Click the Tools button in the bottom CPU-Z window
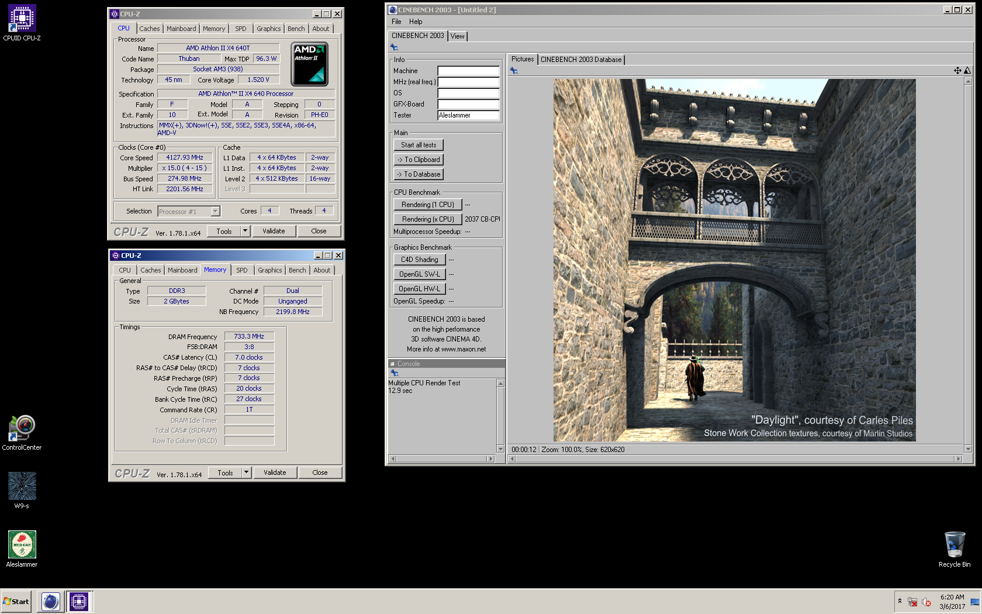 click(x=225, y=472)
